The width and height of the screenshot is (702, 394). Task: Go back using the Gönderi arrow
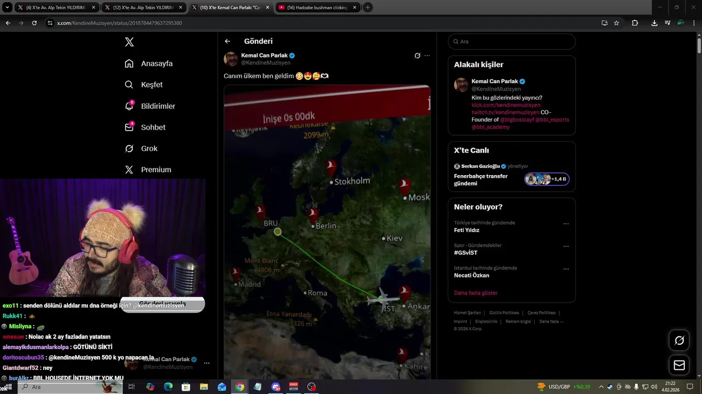pos(228,41)
